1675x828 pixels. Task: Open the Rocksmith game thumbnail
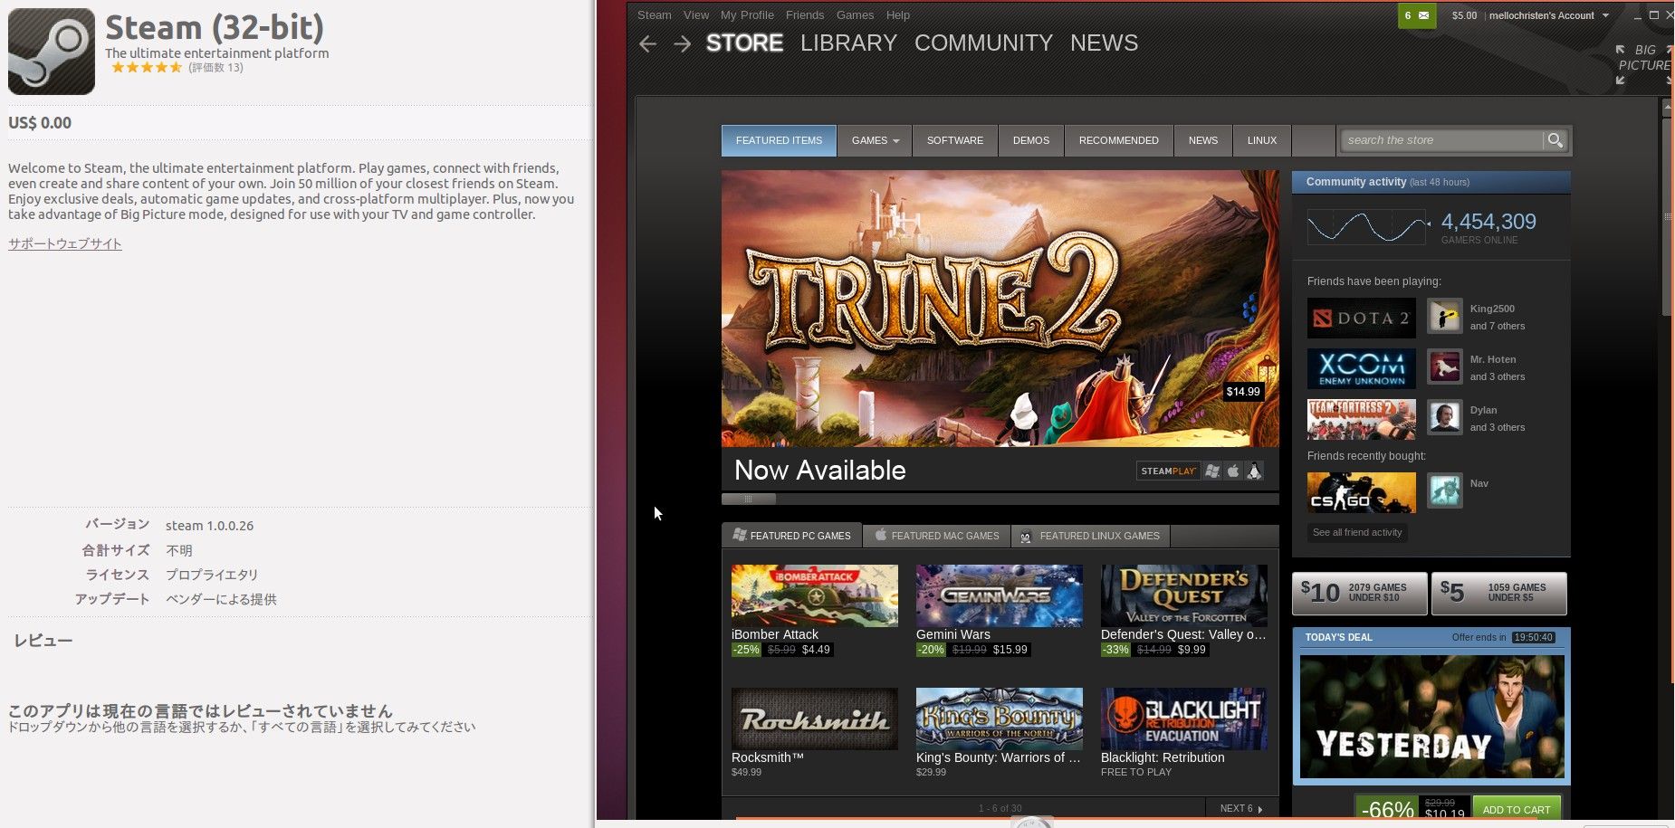point(815,719)
